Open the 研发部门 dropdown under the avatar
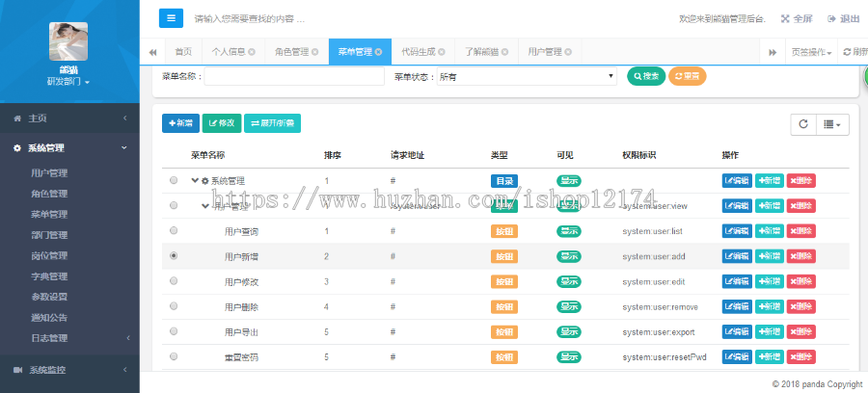Viewport: 868px width, 393px height. click(68, 82)
